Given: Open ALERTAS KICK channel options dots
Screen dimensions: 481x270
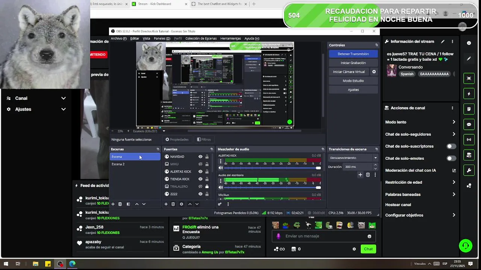Looking at the screenshot, I should coord(221,161).
